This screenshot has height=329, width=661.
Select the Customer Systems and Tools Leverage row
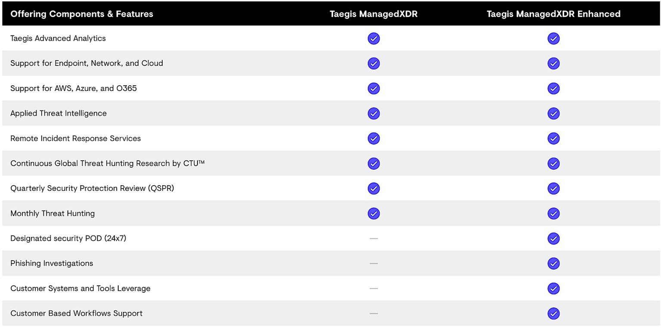[x=80, y=288]
